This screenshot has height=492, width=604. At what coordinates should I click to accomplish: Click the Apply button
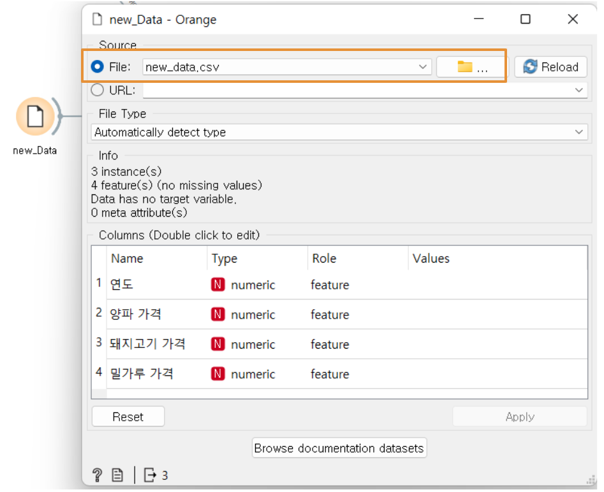point(520,417)
